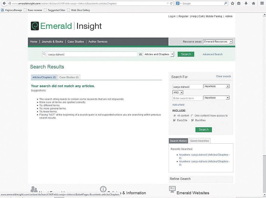Click the page vertical scrollbar
Screen dimensions: 266x198
coord(264,106)
